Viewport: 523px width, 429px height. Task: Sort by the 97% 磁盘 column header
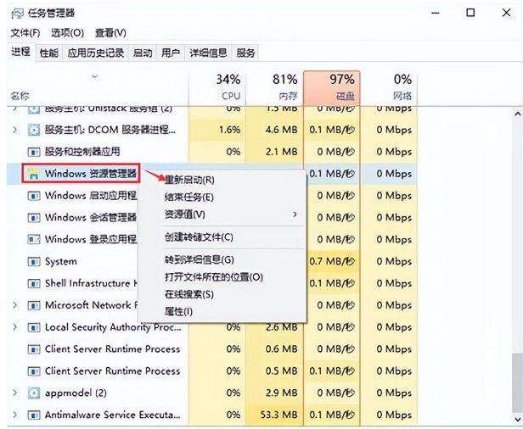pos(332,88)
